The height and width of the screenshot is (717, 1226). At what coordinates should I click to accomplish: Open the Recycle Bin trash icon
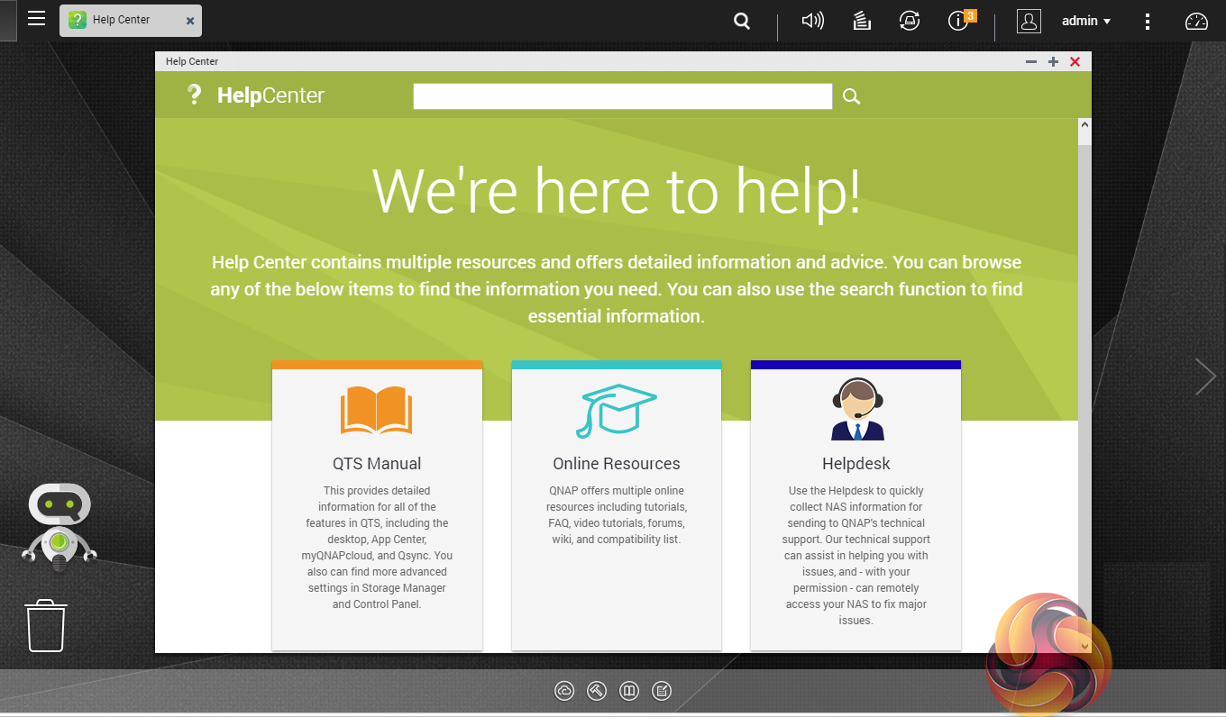pos(46,625)
